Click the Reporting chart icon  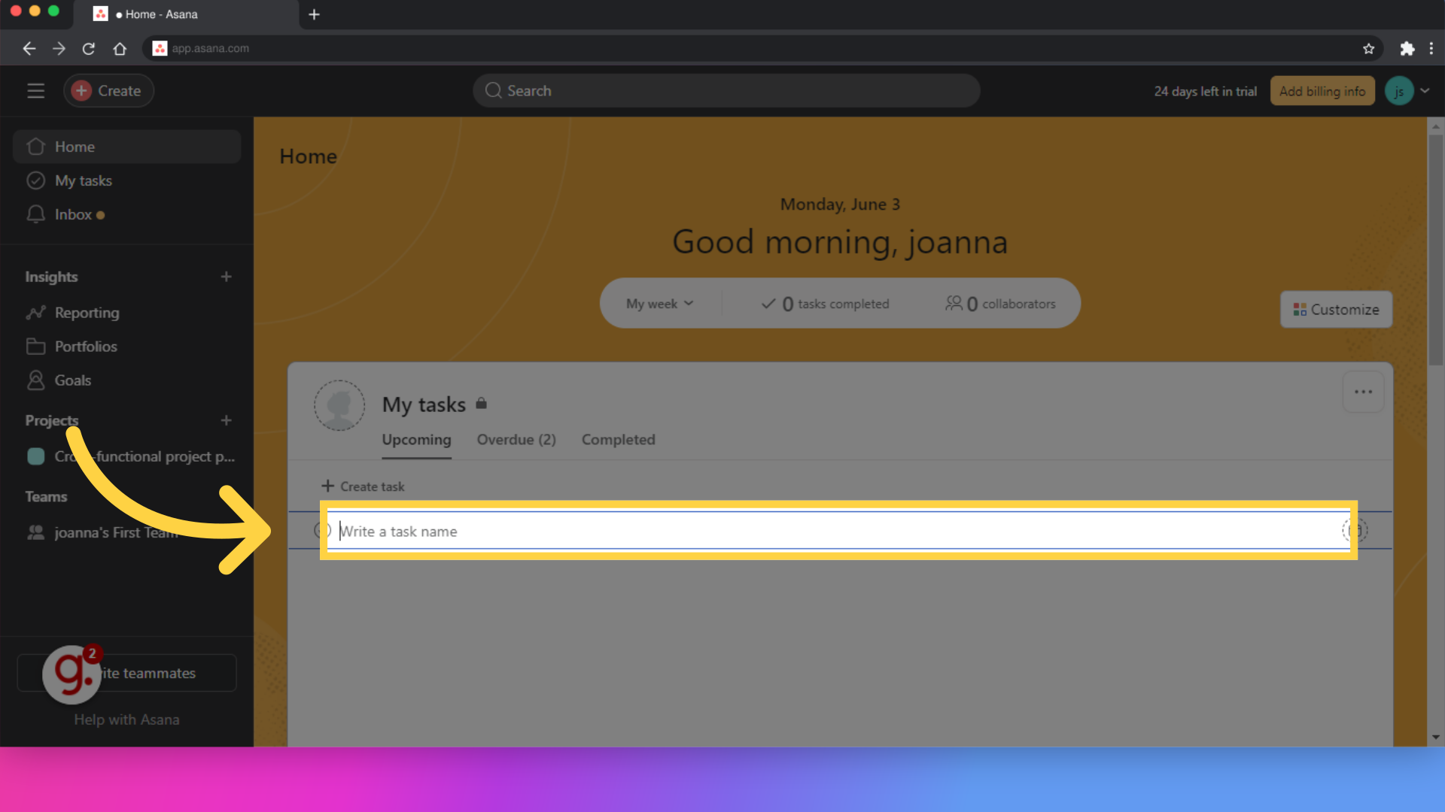(x=35, y=313)
